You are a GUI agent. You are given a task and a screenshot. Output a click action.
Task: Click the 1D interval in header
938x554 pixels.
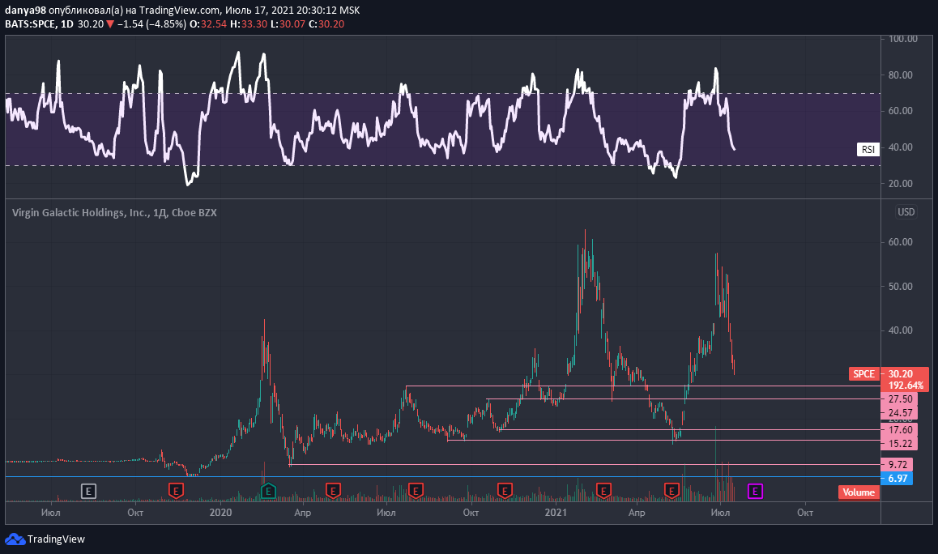67,24
